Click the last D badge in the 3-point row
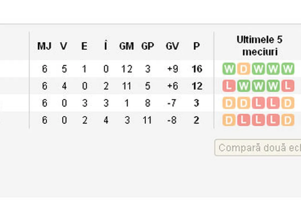Viewport: 301px width, 200px height. [288, 103]
